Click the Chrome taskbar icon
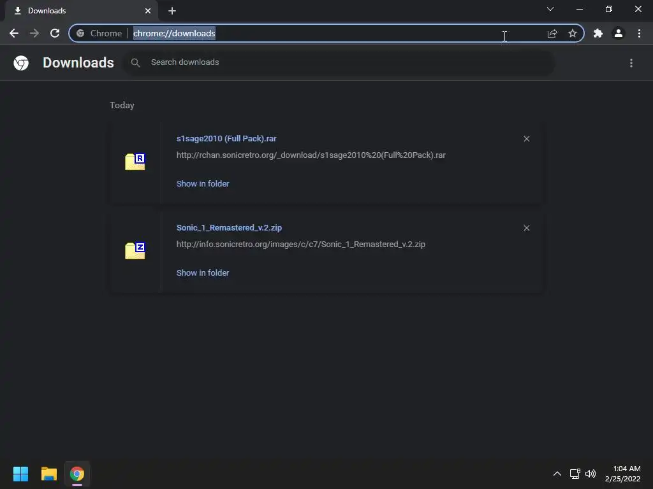This screenshot has height=489, width=653. 77,474
